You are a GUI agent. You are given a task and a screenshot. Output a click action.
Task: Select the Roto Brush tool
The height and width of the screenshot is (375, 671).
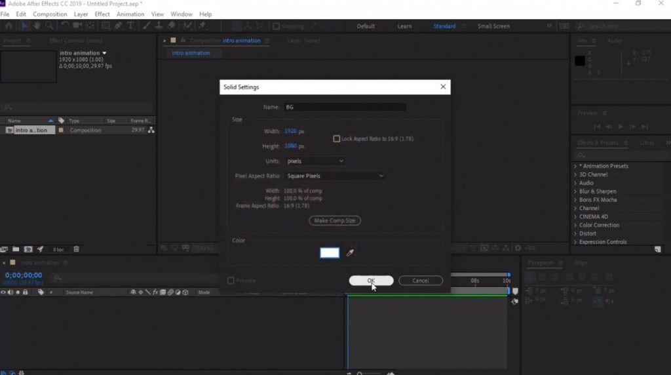(187, 26)
